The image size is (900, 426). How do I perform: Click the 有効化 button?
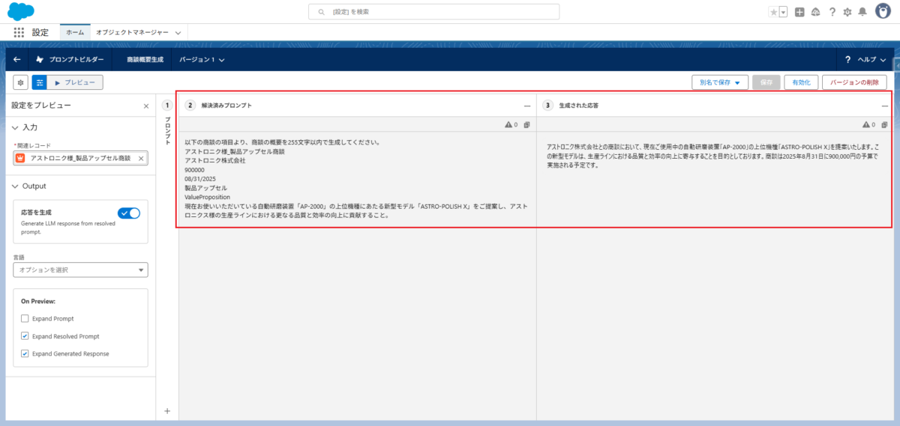tap(801, 82)
